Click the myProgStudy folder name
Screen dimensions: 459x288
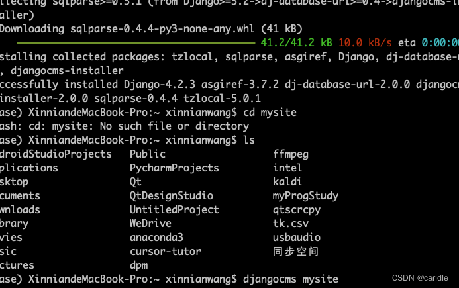pos(305,196)
